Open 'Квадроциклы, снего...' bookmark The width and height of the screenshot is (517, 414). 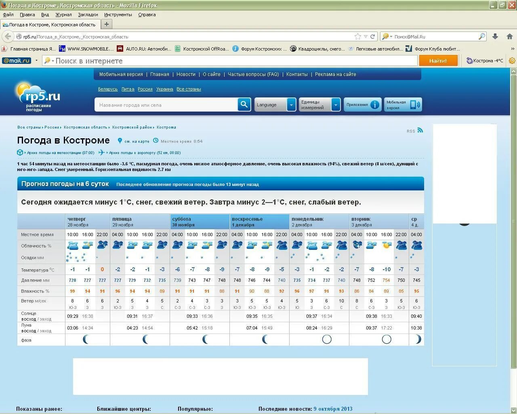coord(317,49)
